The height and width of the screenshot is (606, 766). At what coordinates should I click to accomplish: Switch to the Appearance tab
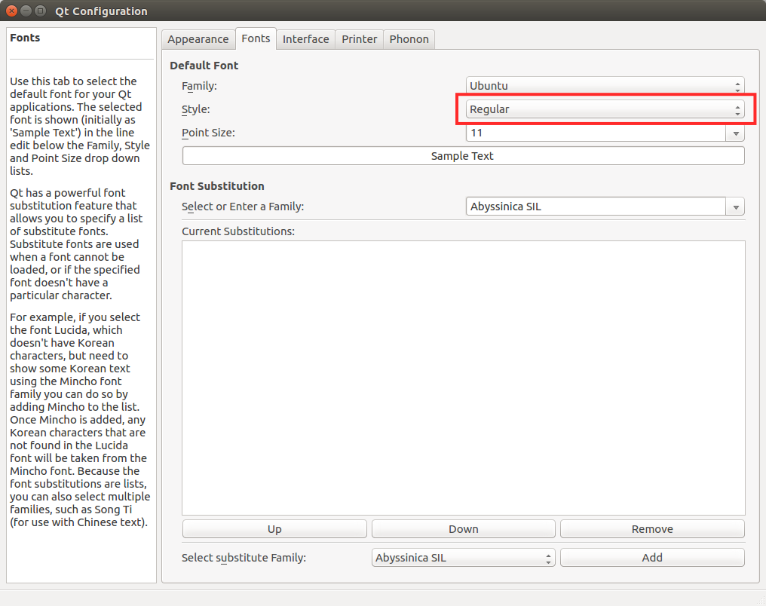click(x=198, y=38)
